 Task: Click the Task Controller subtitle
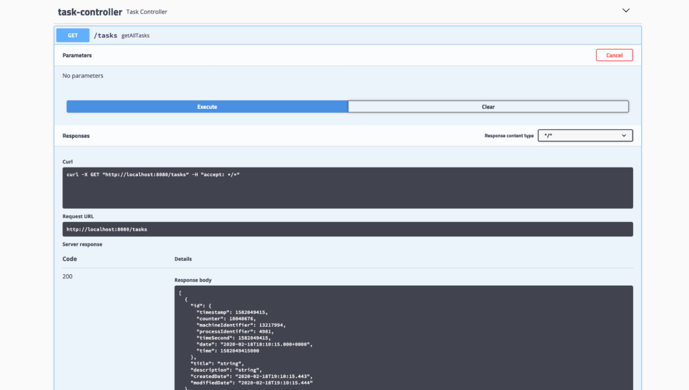point(147,11)
